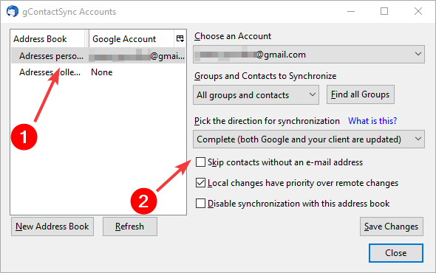The width and height of the screenshot is (436, 273).
Task: Click the Save Changes button
Action: [391, 227]
